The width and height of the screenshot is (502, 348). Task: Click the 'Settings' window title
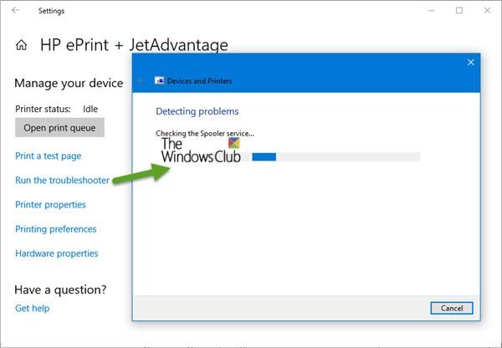pyautogui.click(x=51, y=11)
